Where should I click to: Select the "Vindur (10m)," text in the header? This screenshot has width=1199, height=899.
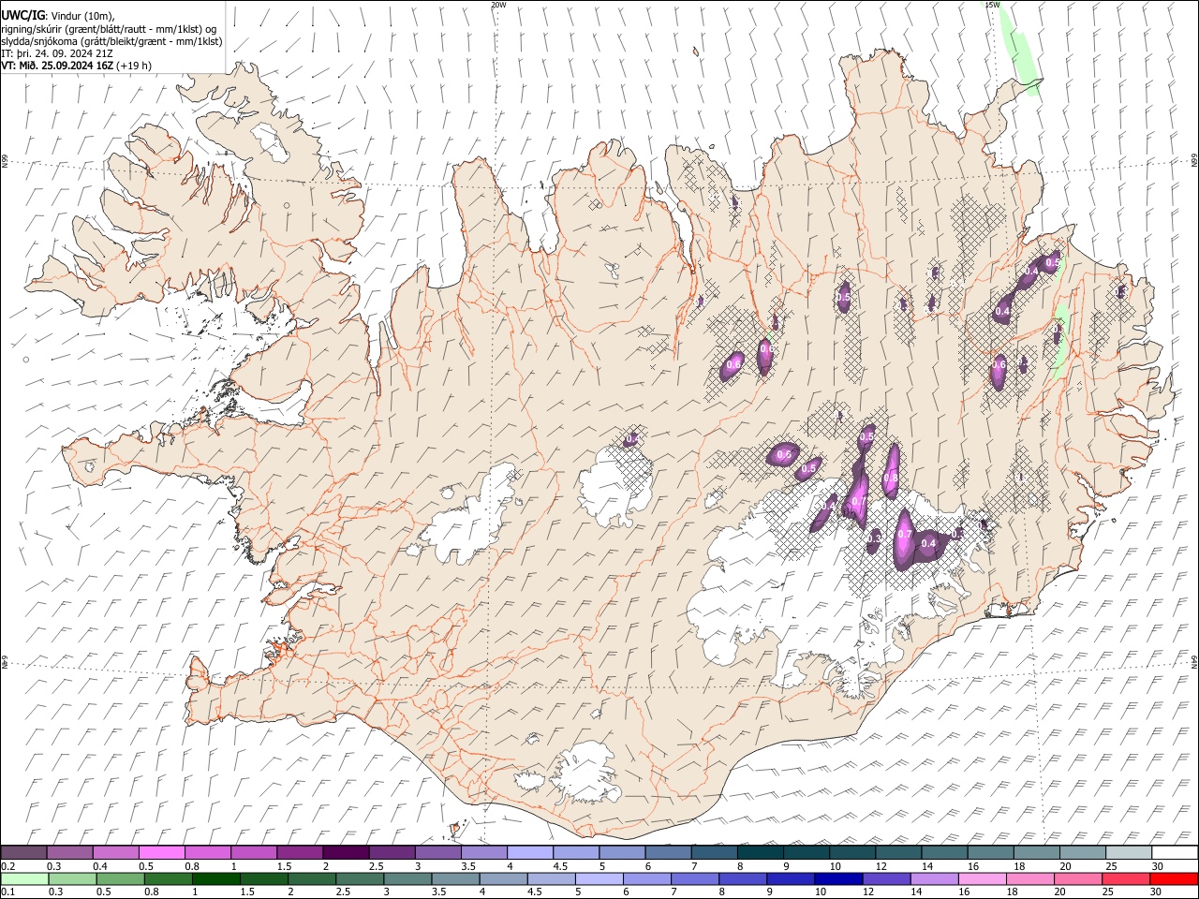tap(82, 16)
